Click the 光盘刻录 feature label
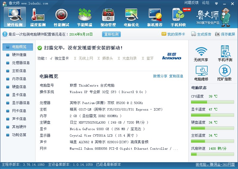This screenshot has height=169, width=238. (x=129, y=58)
